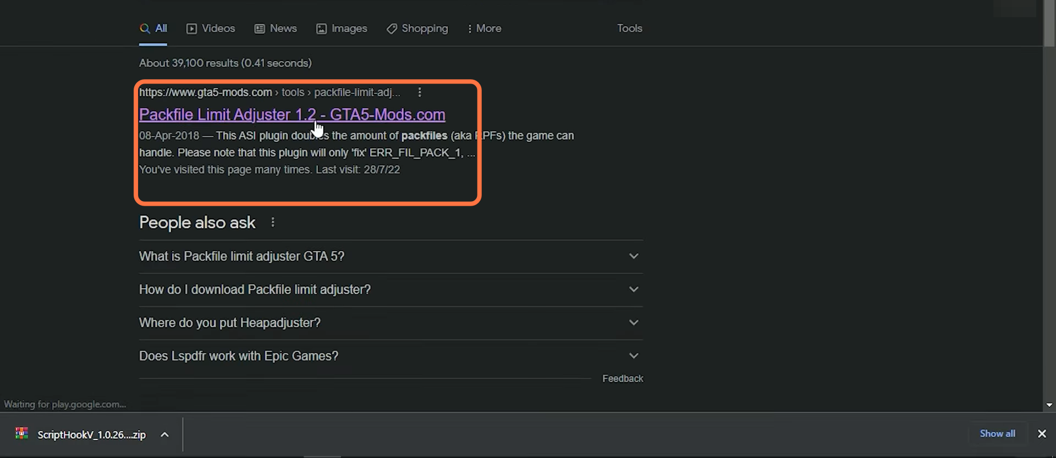Click the 'About 39,100 results' text

point(226,63)
